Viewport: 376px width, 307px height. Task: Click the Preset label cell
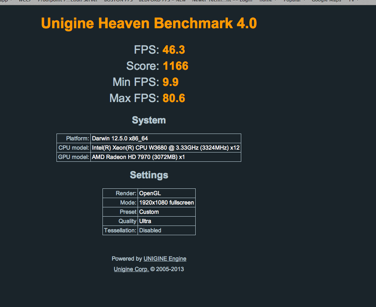click(120, 212)
